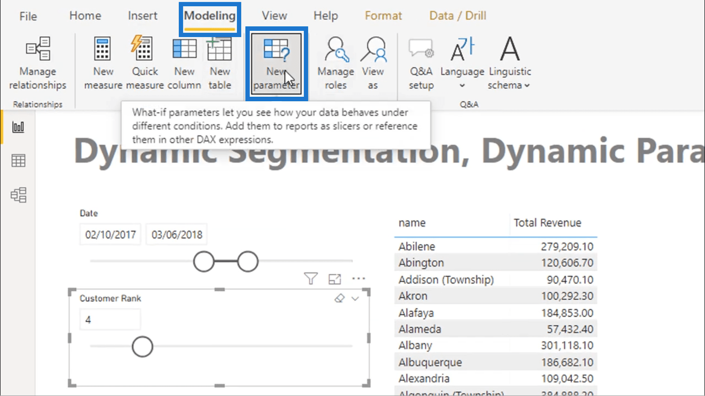Open the Help tab
Image resolution: width=705 pixels, height=396 pixels.
tap(326, 16)
